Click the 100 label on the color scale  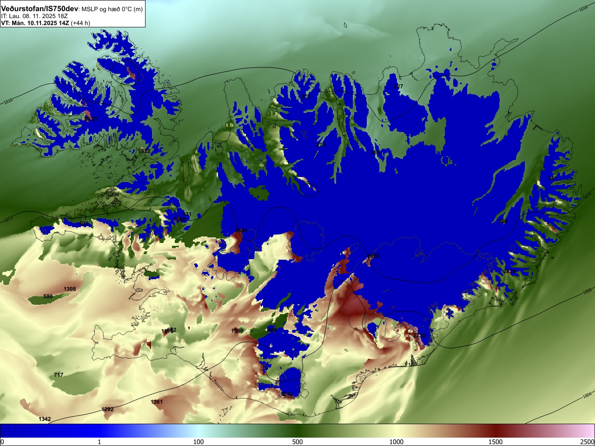[198, 442]
